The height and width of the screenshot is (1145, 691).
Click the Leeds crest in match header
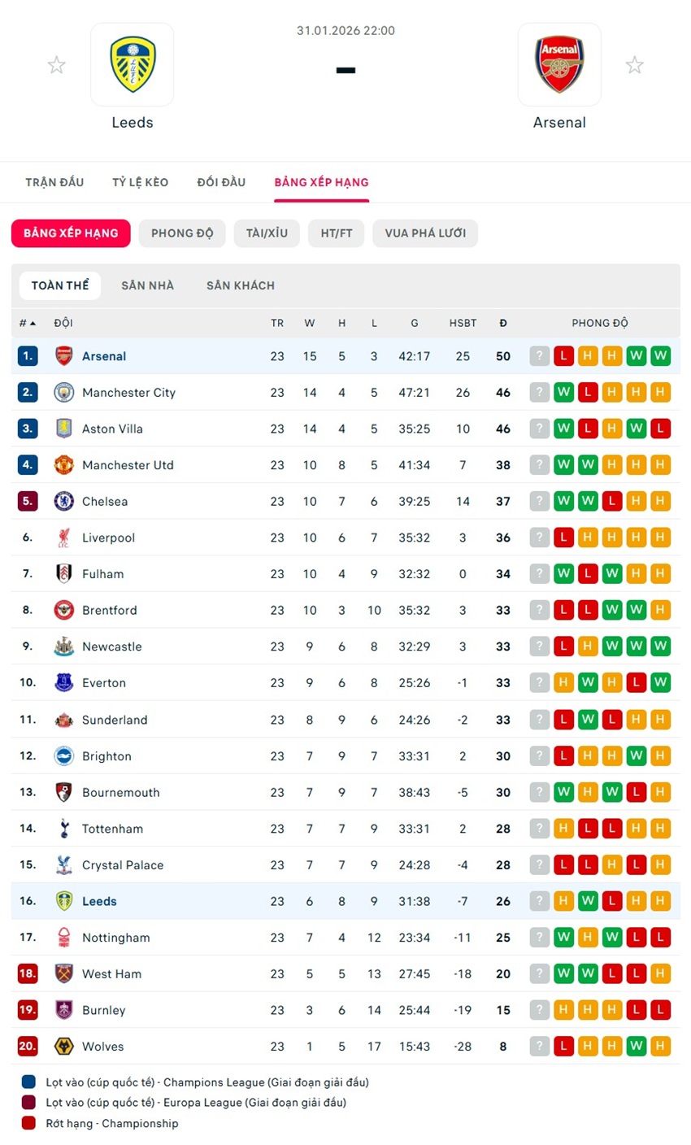(133, 65)
